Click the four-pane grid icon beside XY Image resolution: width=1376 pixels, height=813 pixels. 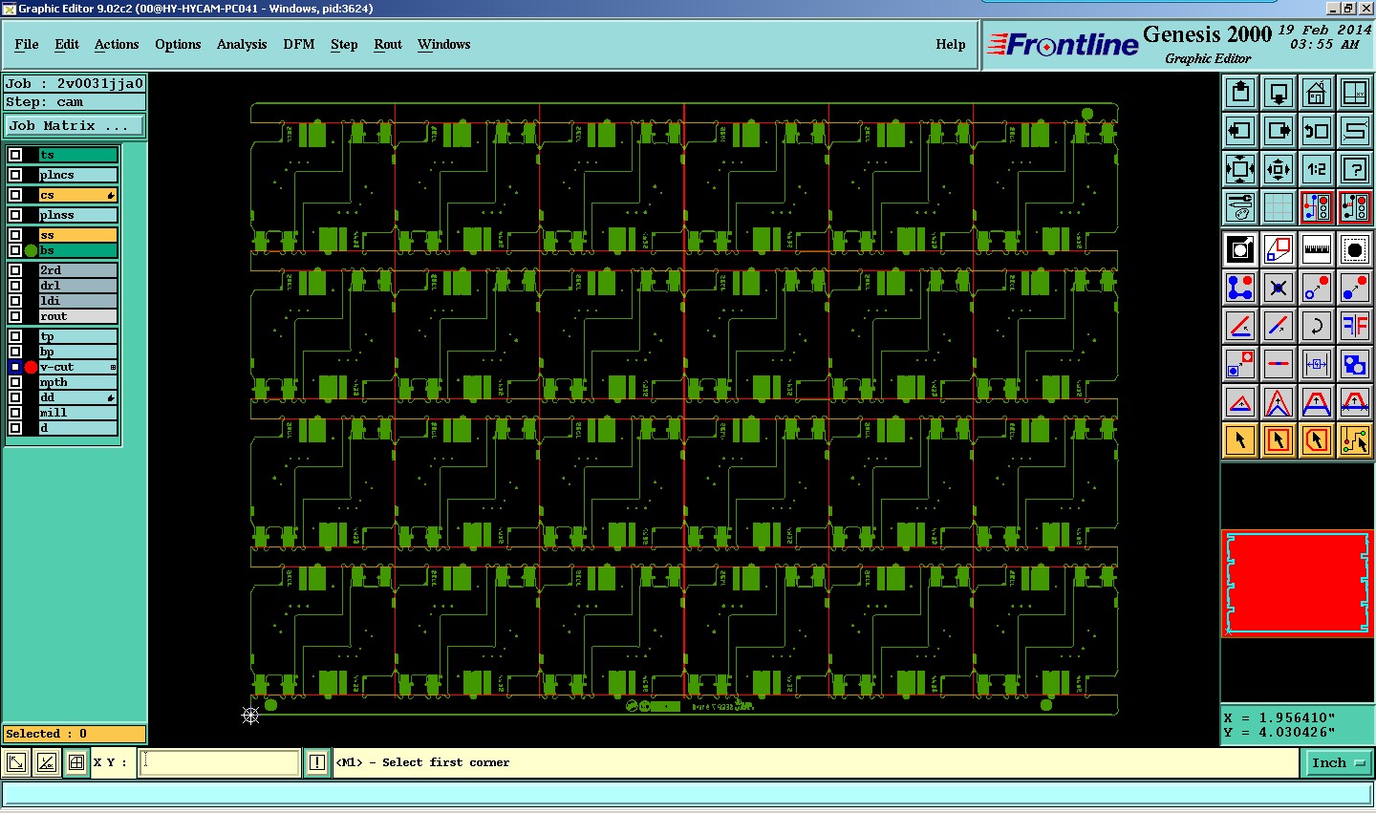[x=76, y=762]
